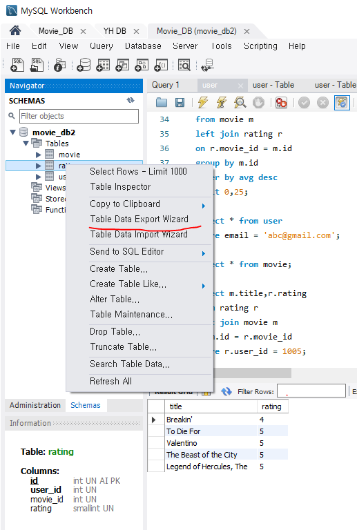Focus the Filter Rows input field
This screenshot has width=357, height=530.
click(x=311, y=391)
